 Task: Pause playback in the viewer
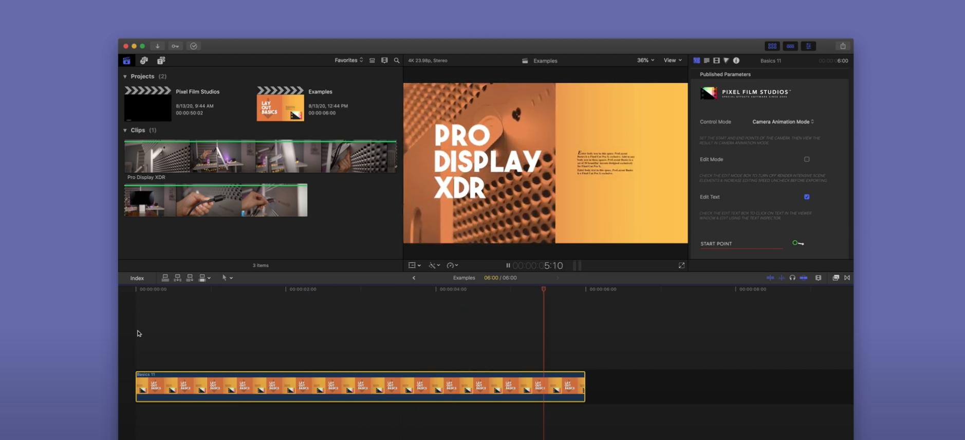tap(508, 266)
